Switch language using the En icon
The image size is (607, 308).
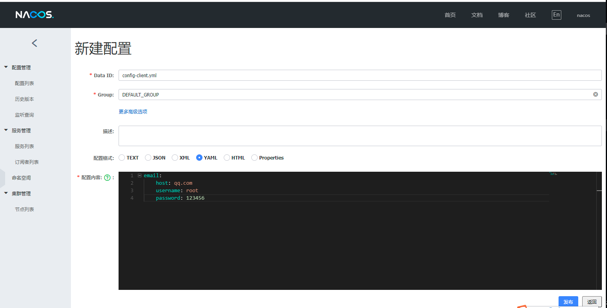click(x=556, y=15)
